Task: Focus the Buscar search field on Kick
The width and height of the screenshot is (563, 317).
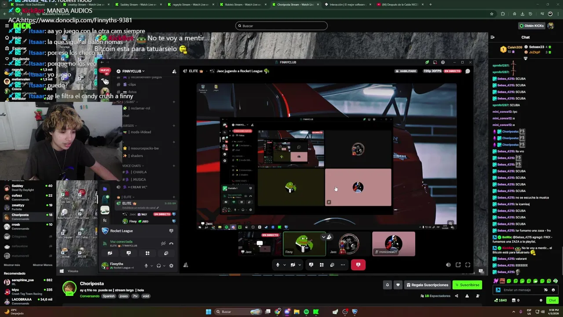Action: pyautogui.click(x=281, y=26)
